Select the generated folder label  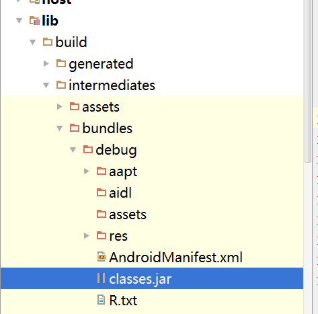[101, 64]
